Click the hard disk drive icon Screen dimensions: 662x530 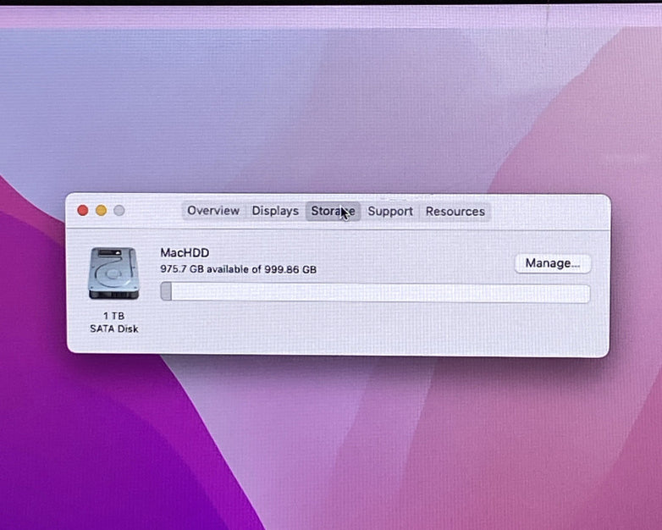(x=113, y=273)
